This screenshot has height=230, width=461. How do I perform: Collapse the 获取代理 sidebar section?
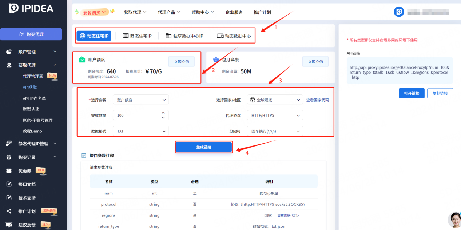[x=55, y=65]
